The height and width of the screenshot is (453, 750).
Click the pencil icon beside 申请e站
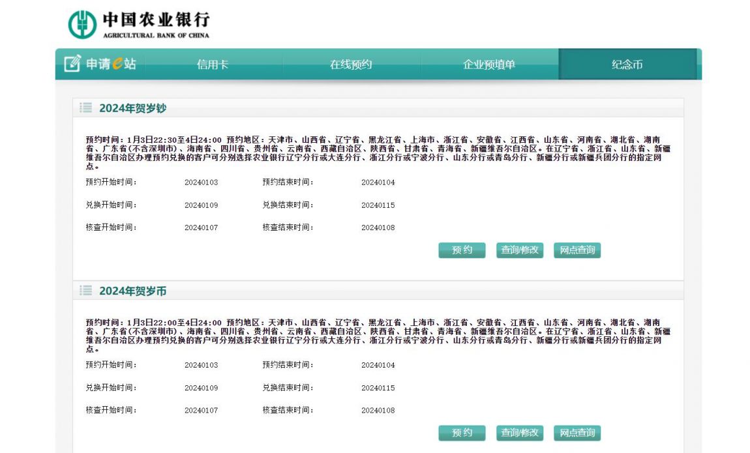[x=70, y=64]
